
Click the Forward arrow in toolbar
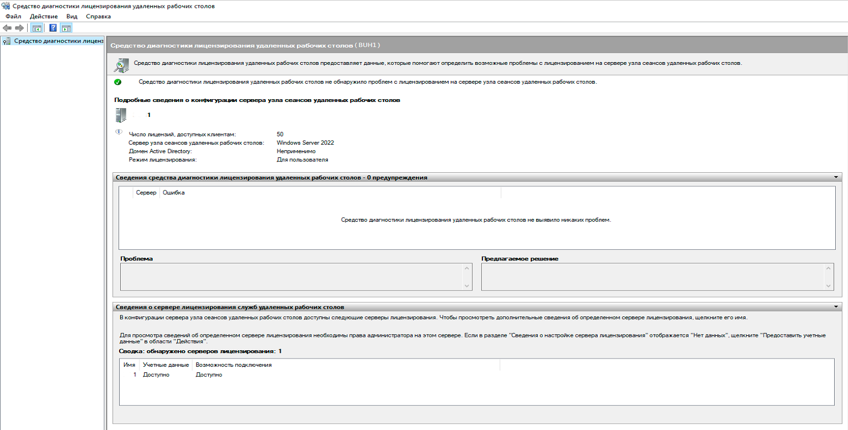[19, 28]
